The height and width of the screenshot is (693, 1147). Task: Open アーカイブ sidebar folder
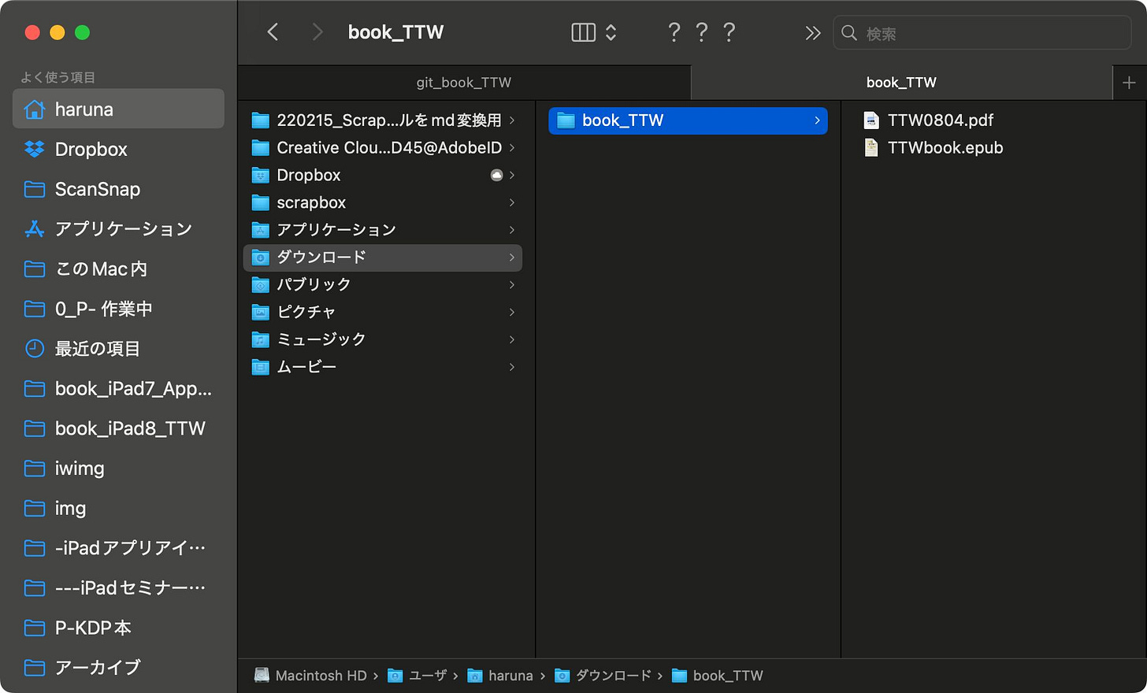(x=118, y=668)
